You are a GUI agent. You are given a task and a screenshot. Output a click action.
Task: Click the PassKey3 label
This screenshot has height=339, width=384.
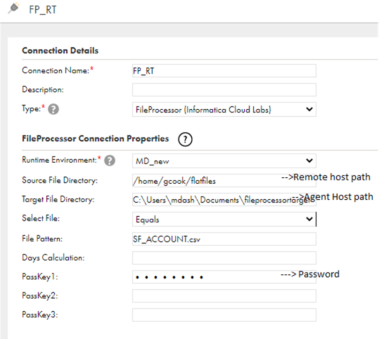coord(40,315)
